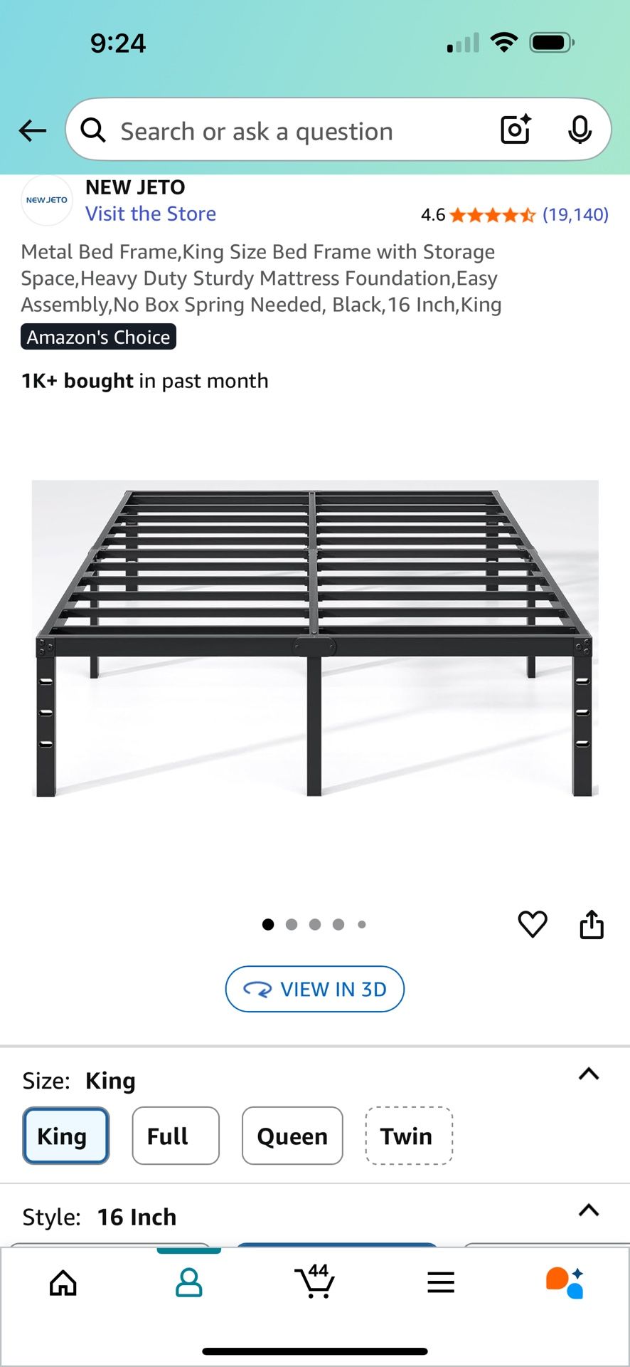Image resolution: width=630 pixels, height=1367 pixels.
Task: Click the VIEW IN 3D button
Action: (314, 989)
